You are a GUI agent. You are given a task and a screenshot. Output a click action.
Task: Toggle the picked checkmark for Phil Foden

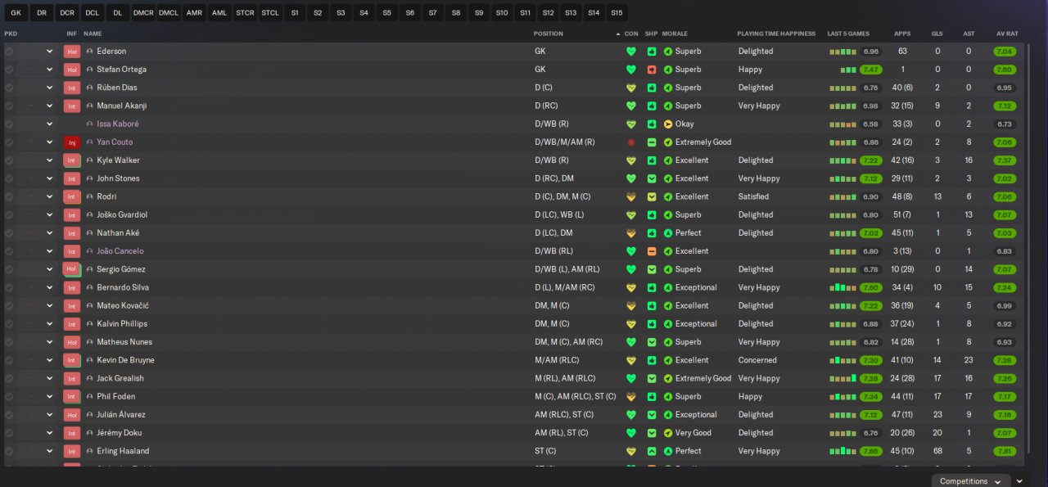[9, 396]
